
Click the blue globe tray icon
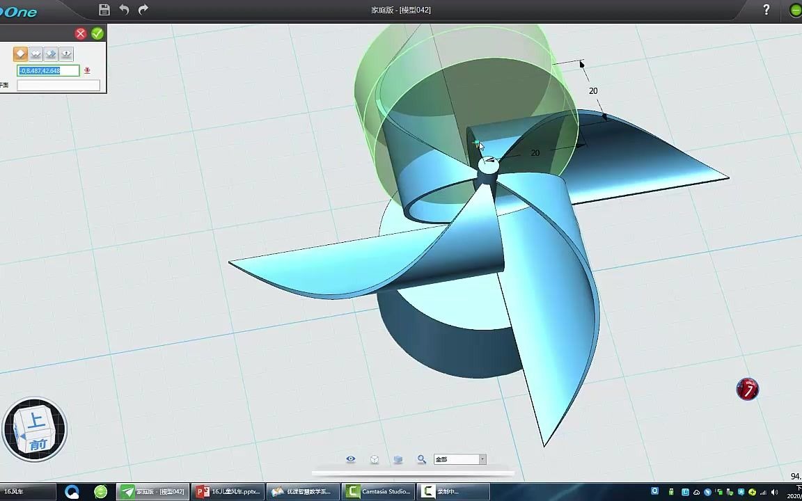tap(708, 492)
